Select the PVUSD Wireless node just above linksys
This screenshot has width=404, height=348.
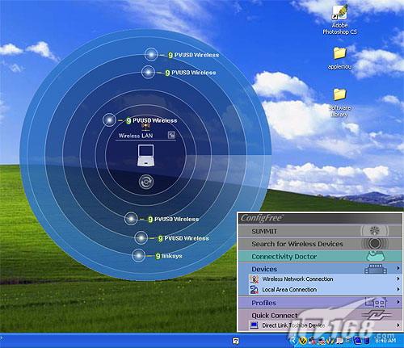141,237
